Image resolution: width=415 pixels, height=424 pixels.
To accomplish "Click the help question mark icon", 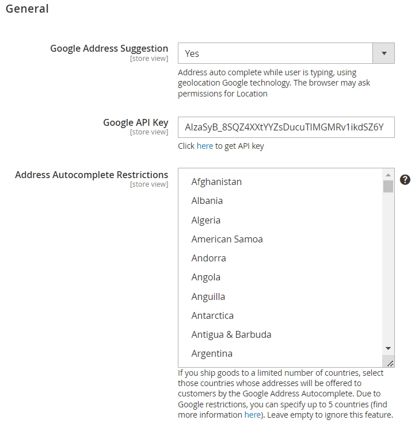I will (405, 180).
